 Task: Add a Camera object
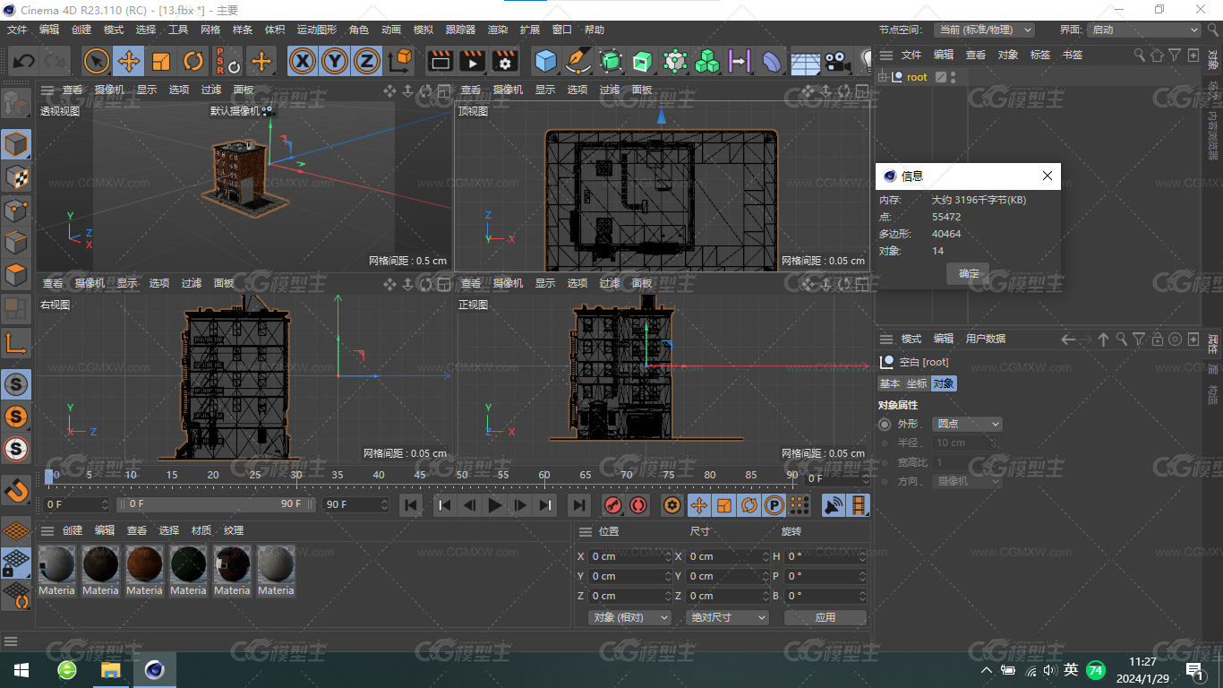pos(836,61)
